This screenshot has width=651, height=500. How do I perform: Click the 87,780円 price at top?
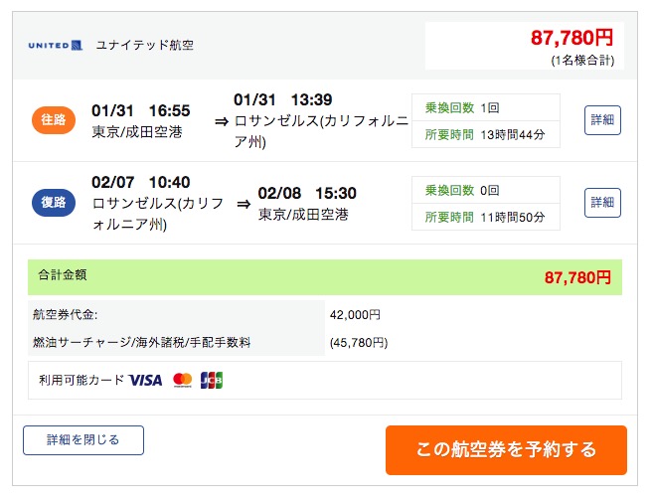click(571, 39)
